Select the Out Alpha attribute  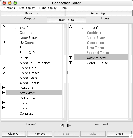pyautogui.click(x=28, y=98)
